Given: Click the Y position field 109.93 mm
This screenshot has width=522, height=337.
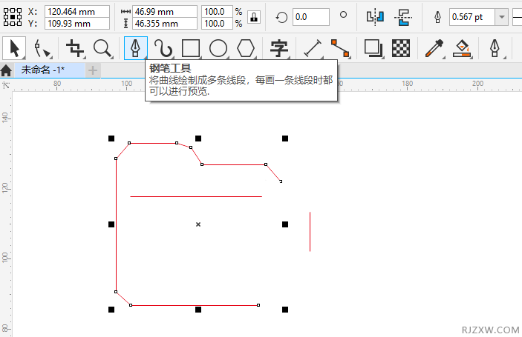Looking at the screenshot, I should (77, 24).
